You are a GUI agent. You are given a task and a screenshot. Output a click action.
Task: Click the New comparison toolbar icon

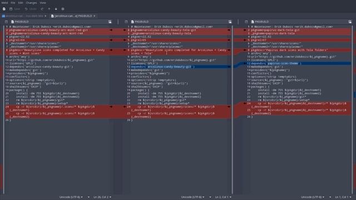4,9
